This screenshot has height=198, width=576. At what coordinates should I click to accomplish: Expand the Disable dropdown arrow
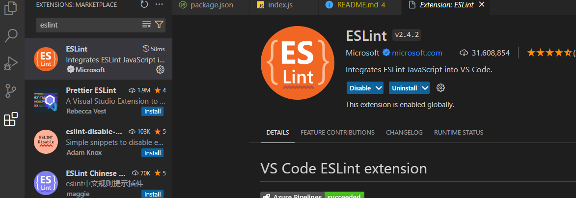(379, 88)
